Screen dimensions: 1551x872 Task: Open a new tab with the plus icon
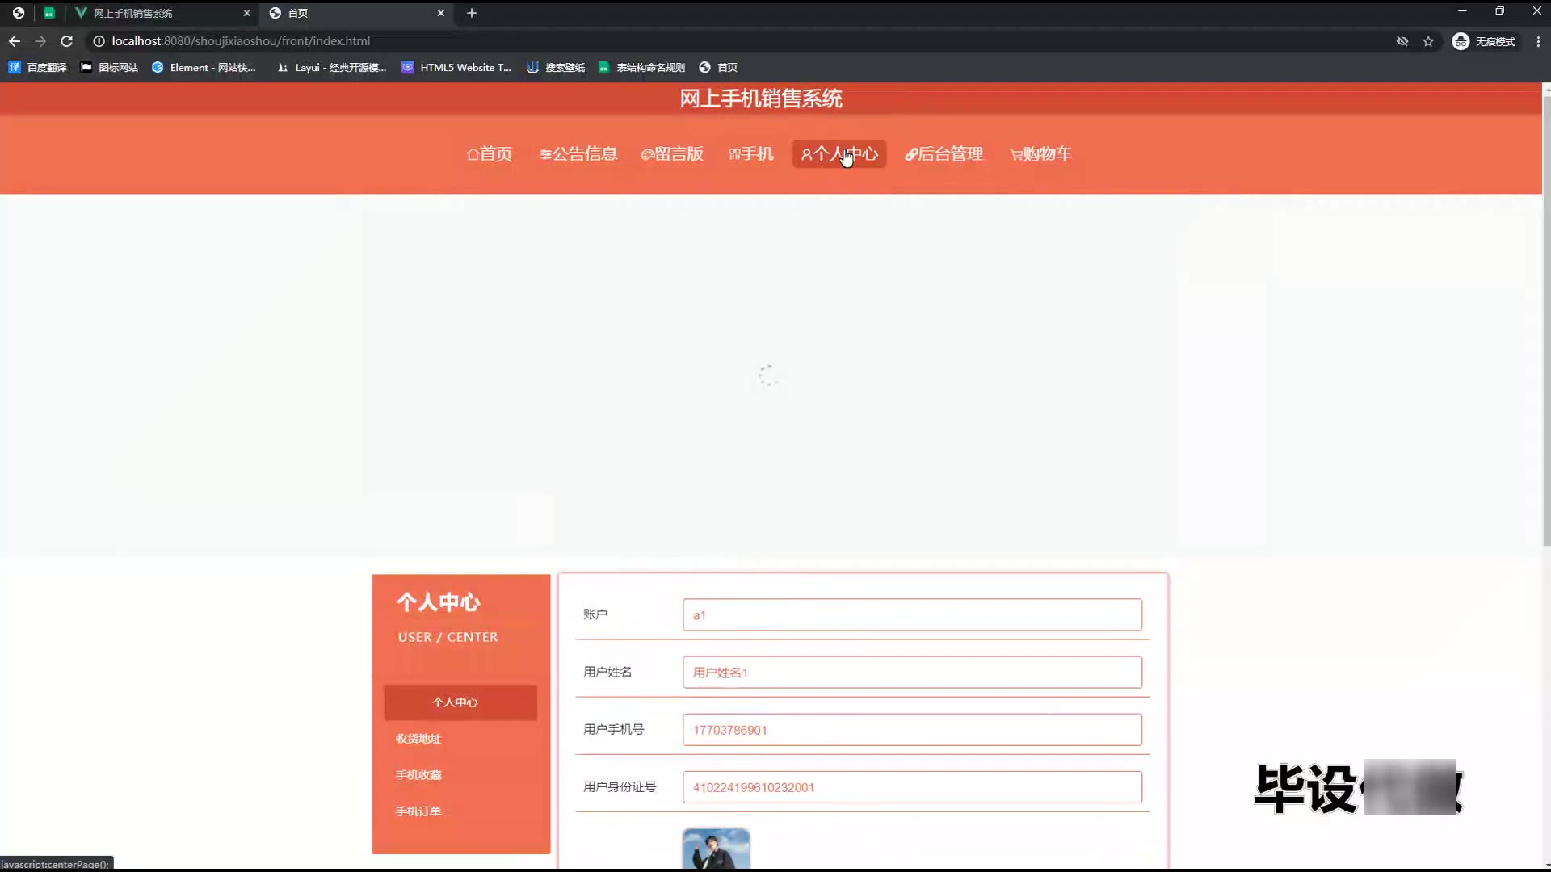pyautogui.click(x=472, y=13)
